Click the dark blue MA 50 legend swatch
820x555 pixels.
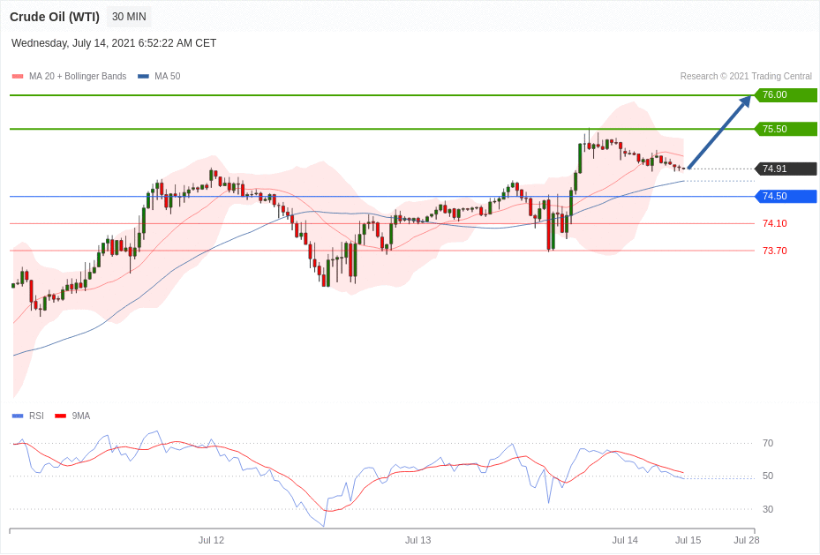[x=143, y=77]
